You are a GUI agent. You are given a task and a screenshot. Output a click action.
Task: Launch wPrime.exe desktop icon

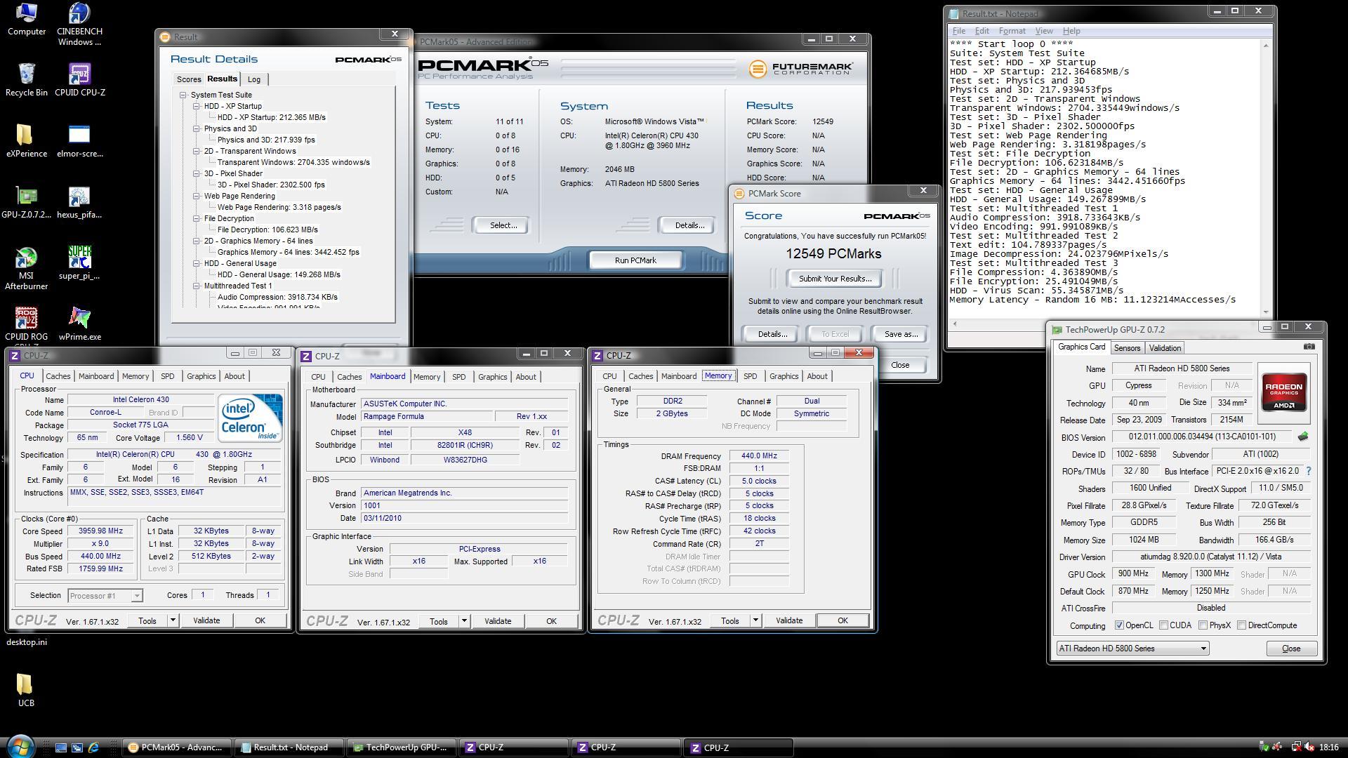tap(79, 324)
